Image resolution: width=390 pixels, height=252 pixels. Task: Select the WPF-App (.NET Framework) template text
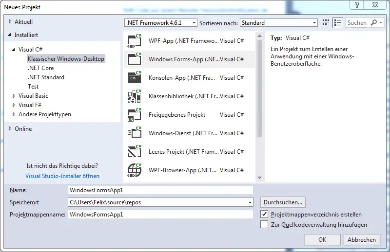pyautogui.click(x=184, y=41)
